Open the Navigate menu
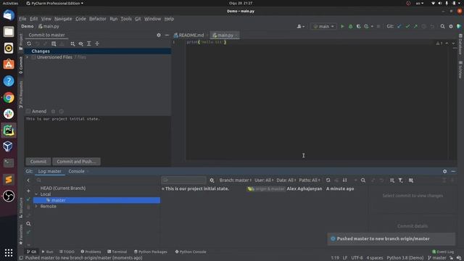The image size is (464, 261). (63, 19)
